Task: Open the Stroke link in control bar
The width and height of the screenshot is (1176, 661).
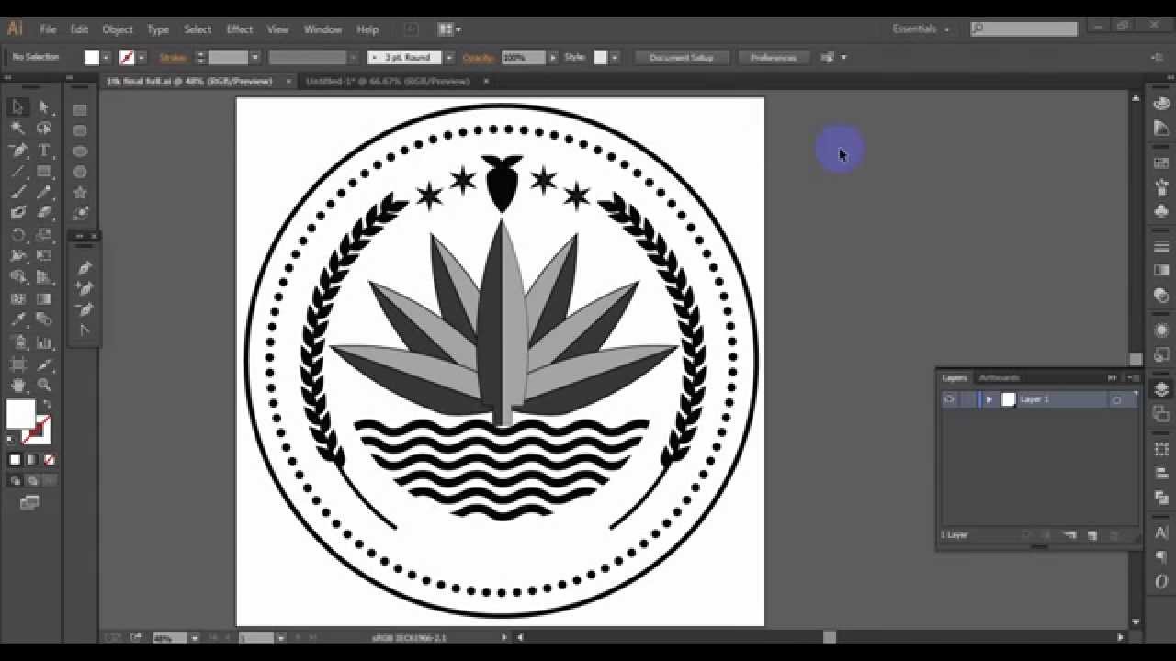Action: tap(173, 58)
